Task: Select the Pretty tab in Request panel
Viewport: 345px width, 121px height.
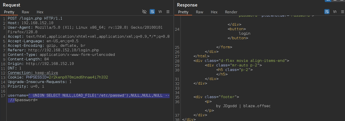Action: tap(9, 12)
